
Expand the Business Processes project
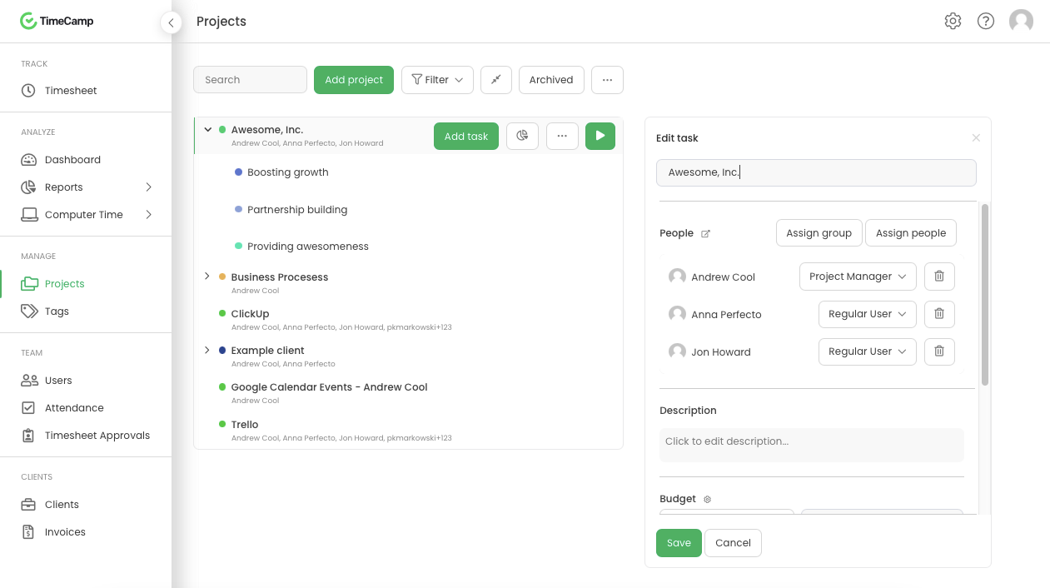click(x=207, y=277)
